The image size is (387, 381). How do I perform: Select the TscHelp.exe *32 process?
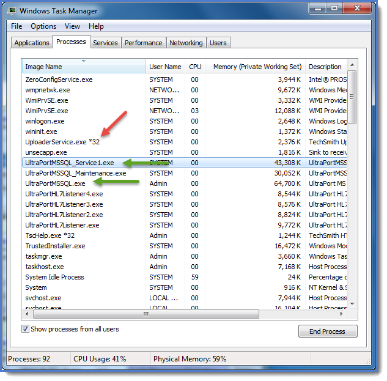click(x=185, y=235)
